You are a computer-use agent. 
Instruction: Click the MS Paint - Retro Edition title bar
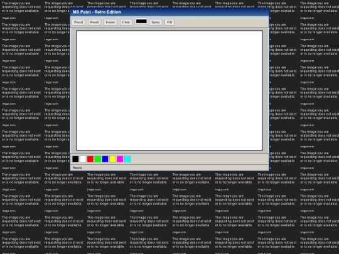pos(169,12)
